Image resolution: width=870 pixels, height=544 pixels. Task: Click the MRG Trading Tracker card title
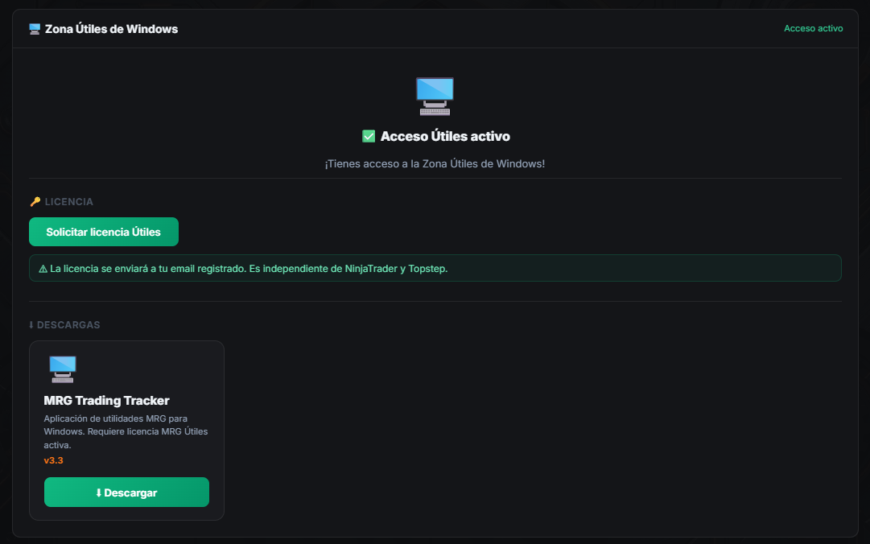click(106, 401)
